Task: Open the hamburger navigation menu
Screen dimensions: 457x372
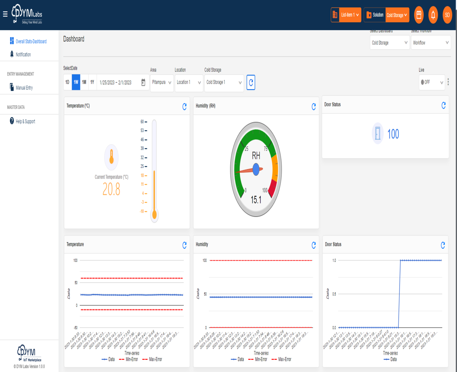Action: [5, 14]
